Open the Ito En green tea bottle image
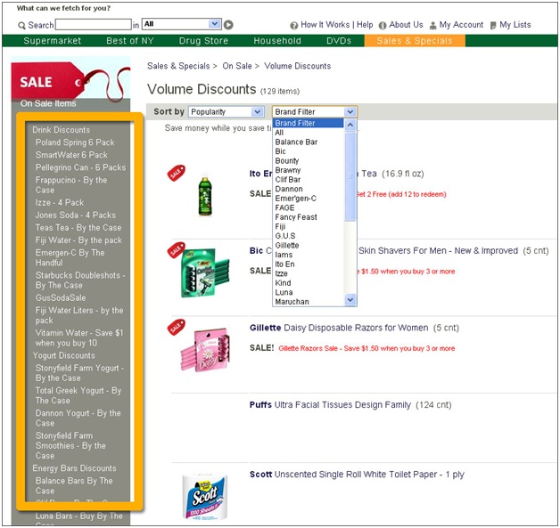 pos(205,195)
